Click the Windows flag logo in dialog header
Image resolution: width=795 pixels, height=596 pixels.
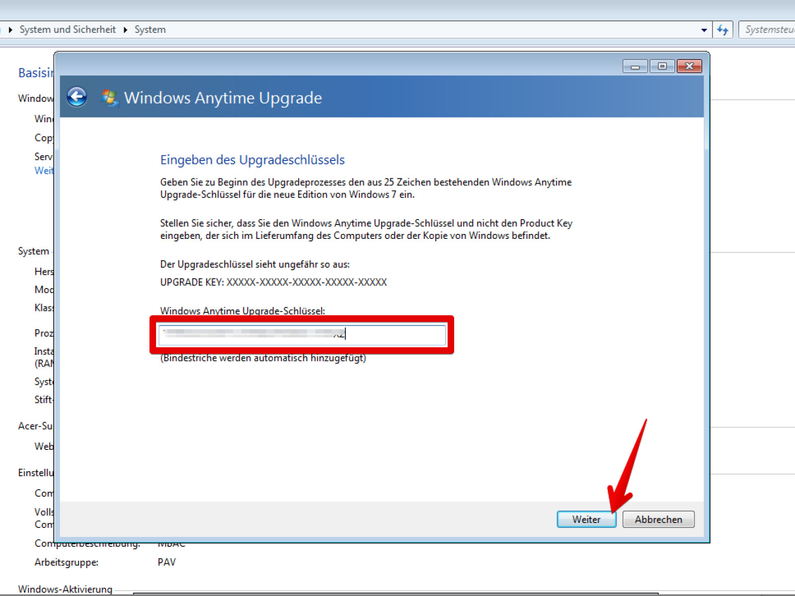click(109, 98)
